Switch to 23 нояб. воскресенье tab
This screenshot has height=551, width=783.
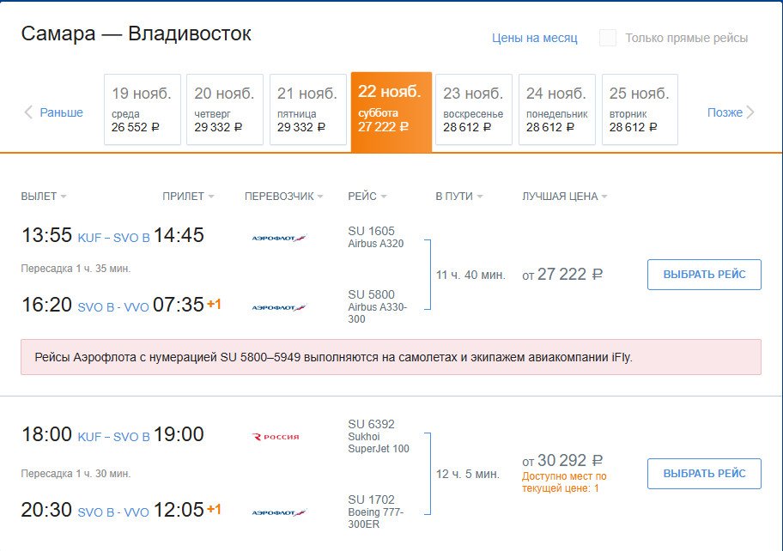click(474, 109)
